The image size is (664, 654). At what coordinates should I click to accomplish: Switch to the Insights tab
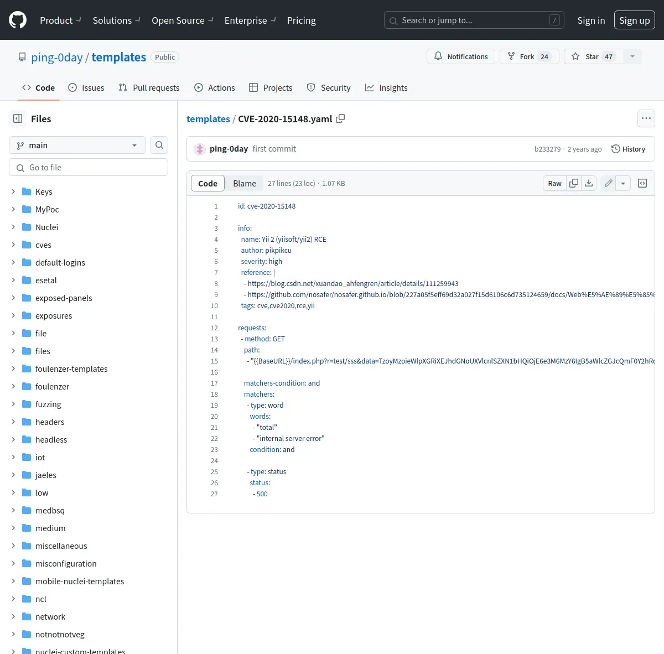point(386,87)
